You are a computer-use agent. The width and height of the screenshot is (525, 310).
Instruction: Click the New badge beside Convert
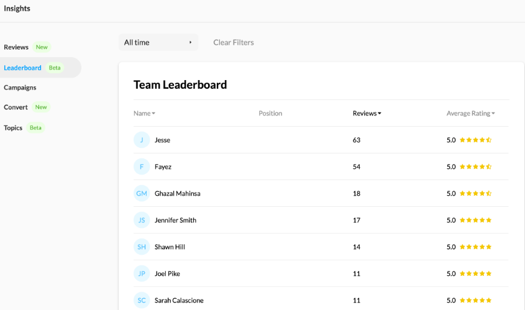tap(41, 107)
